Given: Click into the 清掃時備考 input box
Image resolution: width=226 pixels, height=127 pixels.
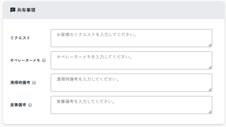Looking at the screenshot, I should [131, 83].
